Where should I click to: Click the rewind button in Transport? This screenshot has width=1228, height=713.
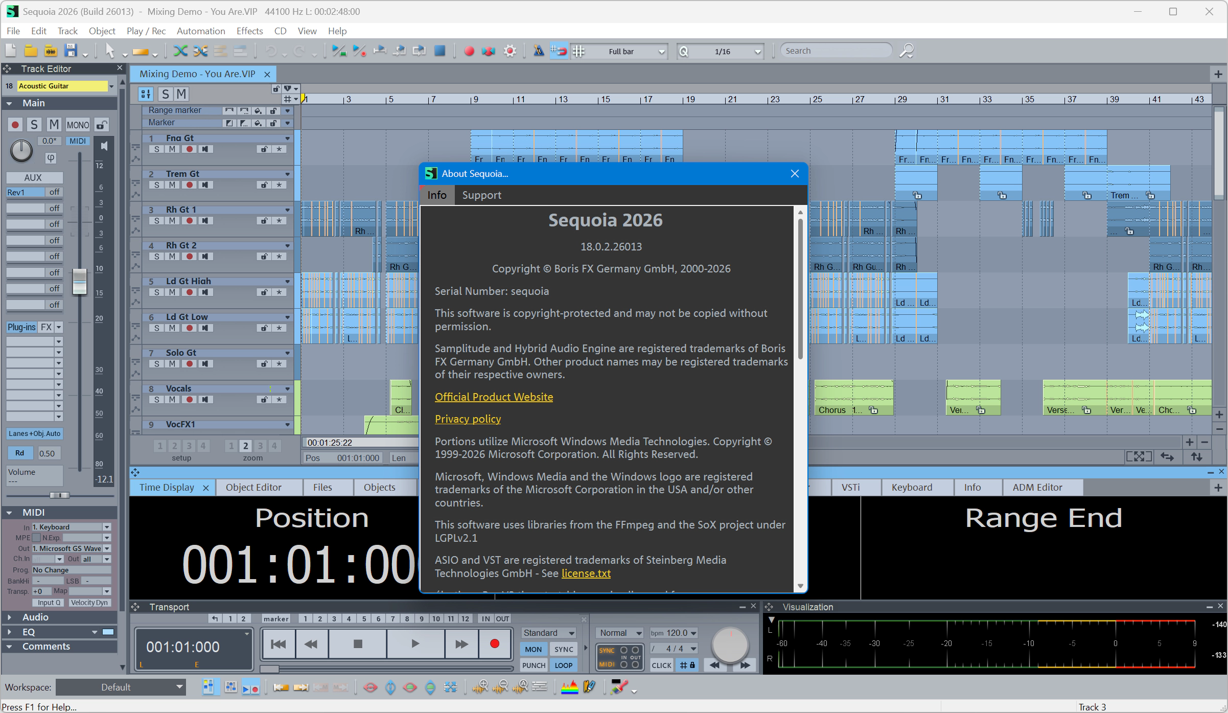pyautogui.click(x=311, y=644)
